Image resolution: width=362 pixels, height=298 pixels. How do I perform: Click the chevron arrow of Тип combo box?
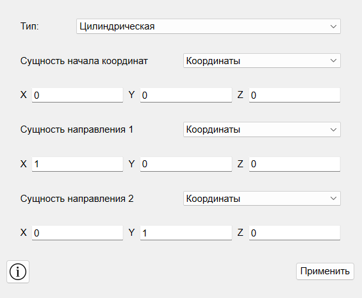(333, 26)
